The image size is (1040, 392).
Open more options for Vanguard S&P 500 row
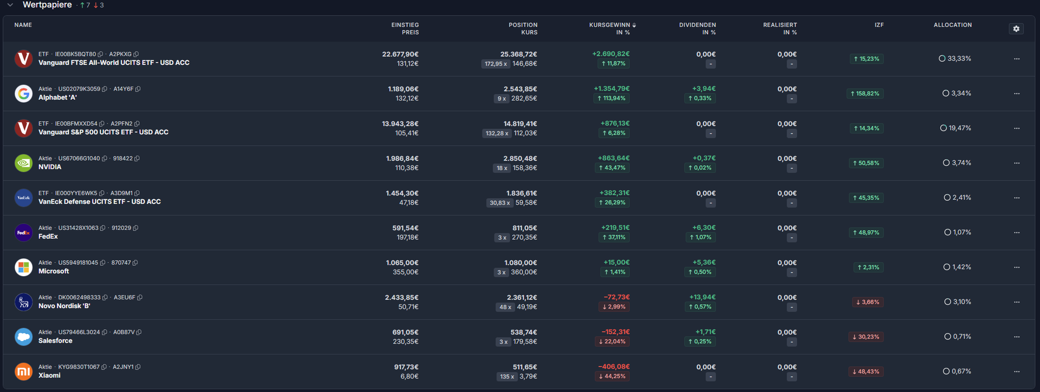pyautogui.click(x=1017, y=128)
